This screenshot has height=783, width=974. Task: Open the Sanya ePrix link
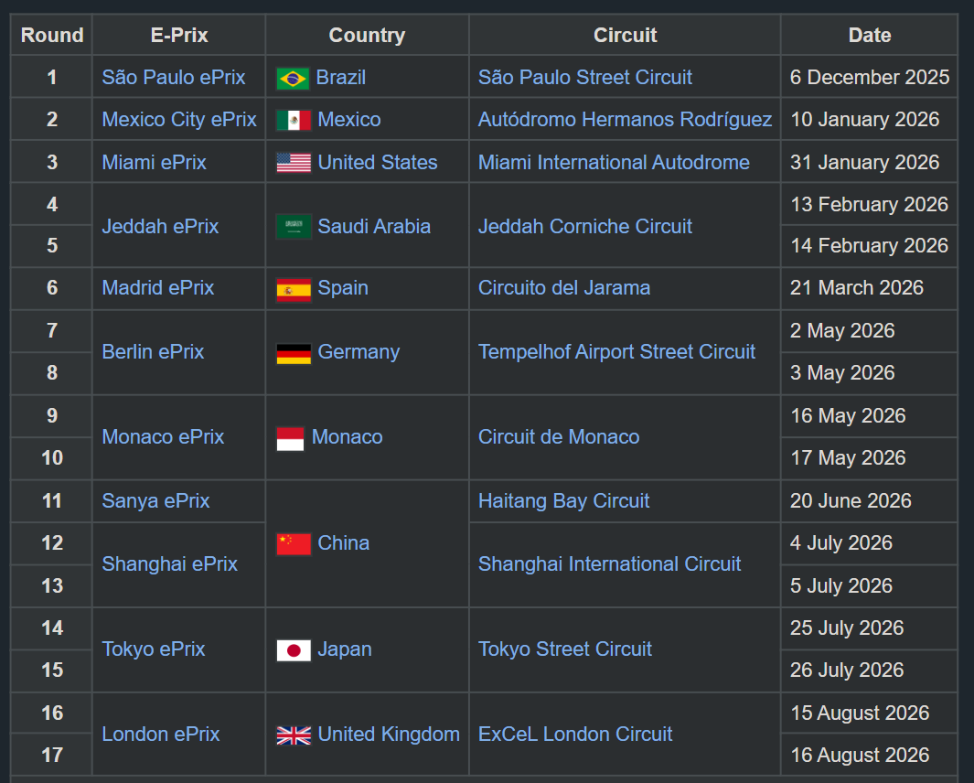click(x=155, y=501)
